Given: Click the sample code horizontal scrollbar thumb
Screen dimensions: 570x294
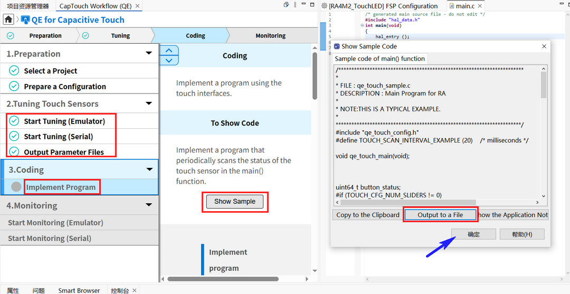Looking at the screenshot, I should click(408, 202).
